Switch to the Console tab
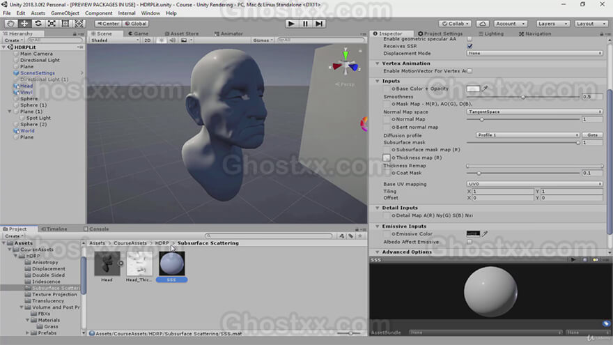Screen dimensions: 613x345 [96, 229]
